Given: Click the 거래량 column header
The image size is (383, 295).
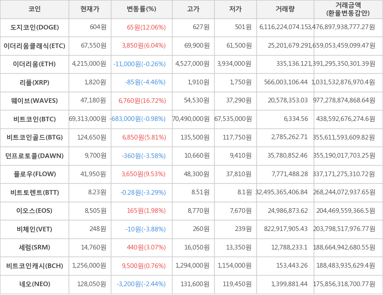Looking at the screenshot, I should coord(285,9).
